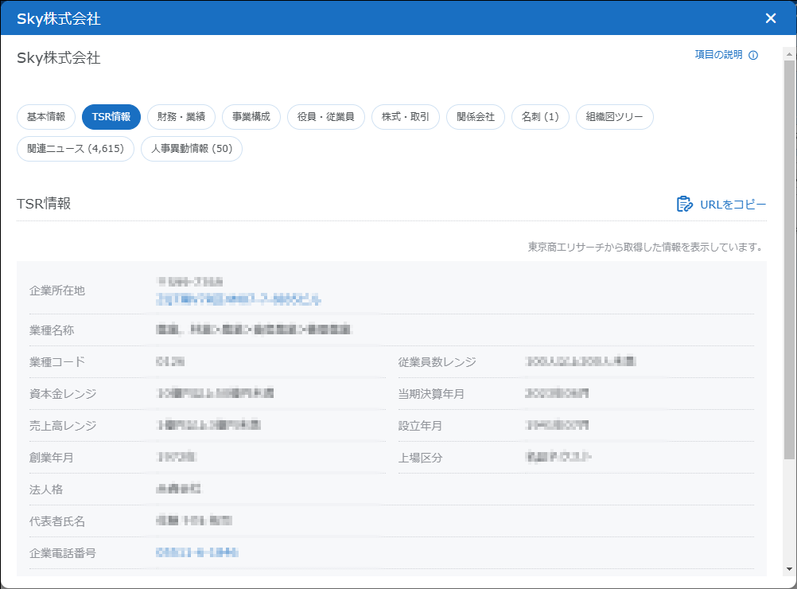Open the 財務・業績 tab

point(181,117)
